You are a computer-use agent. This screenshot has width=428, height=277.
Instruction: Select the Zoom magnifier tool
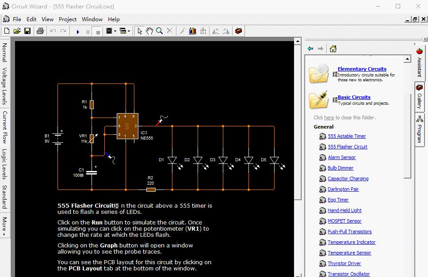click(x=159, y=31)
